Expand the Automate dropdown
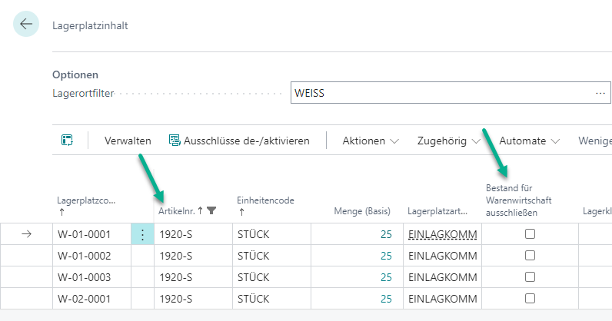The width and height of the screenshot is (612, 321). [x=529, y=141]
